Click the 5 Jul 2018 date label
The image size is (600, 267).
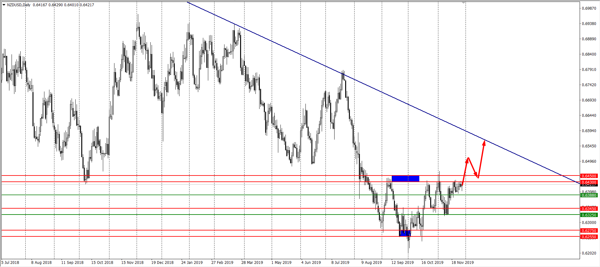(10, 263)
